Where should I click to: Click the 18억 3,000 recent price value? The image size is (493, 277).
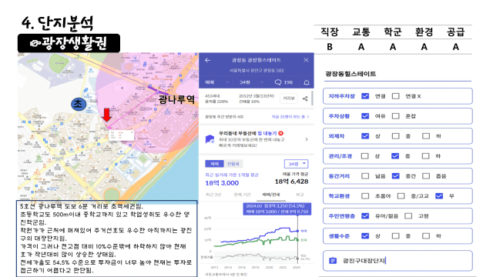click(x=222, y=183)
